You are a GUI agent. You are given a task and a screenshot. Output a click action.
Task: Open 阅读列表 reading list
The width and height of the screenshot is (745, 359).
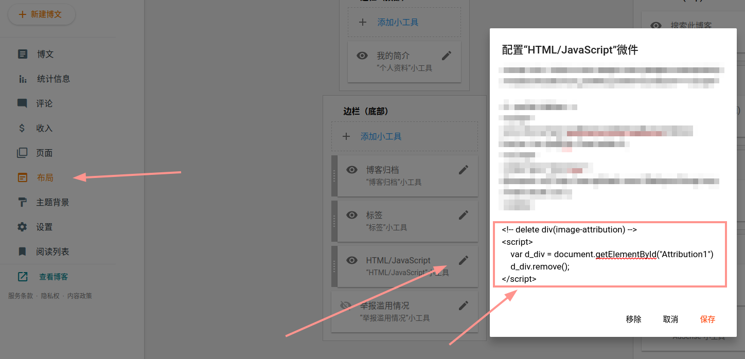[52, 252]
